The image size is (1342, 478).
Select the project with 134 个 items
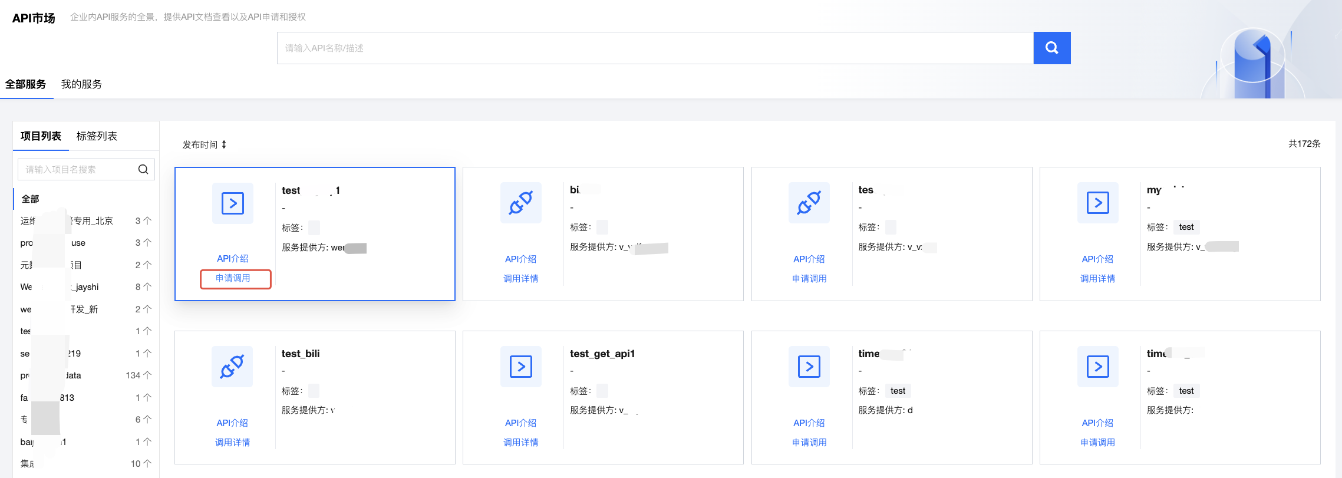pyautogui.click(x=83, y=375)
